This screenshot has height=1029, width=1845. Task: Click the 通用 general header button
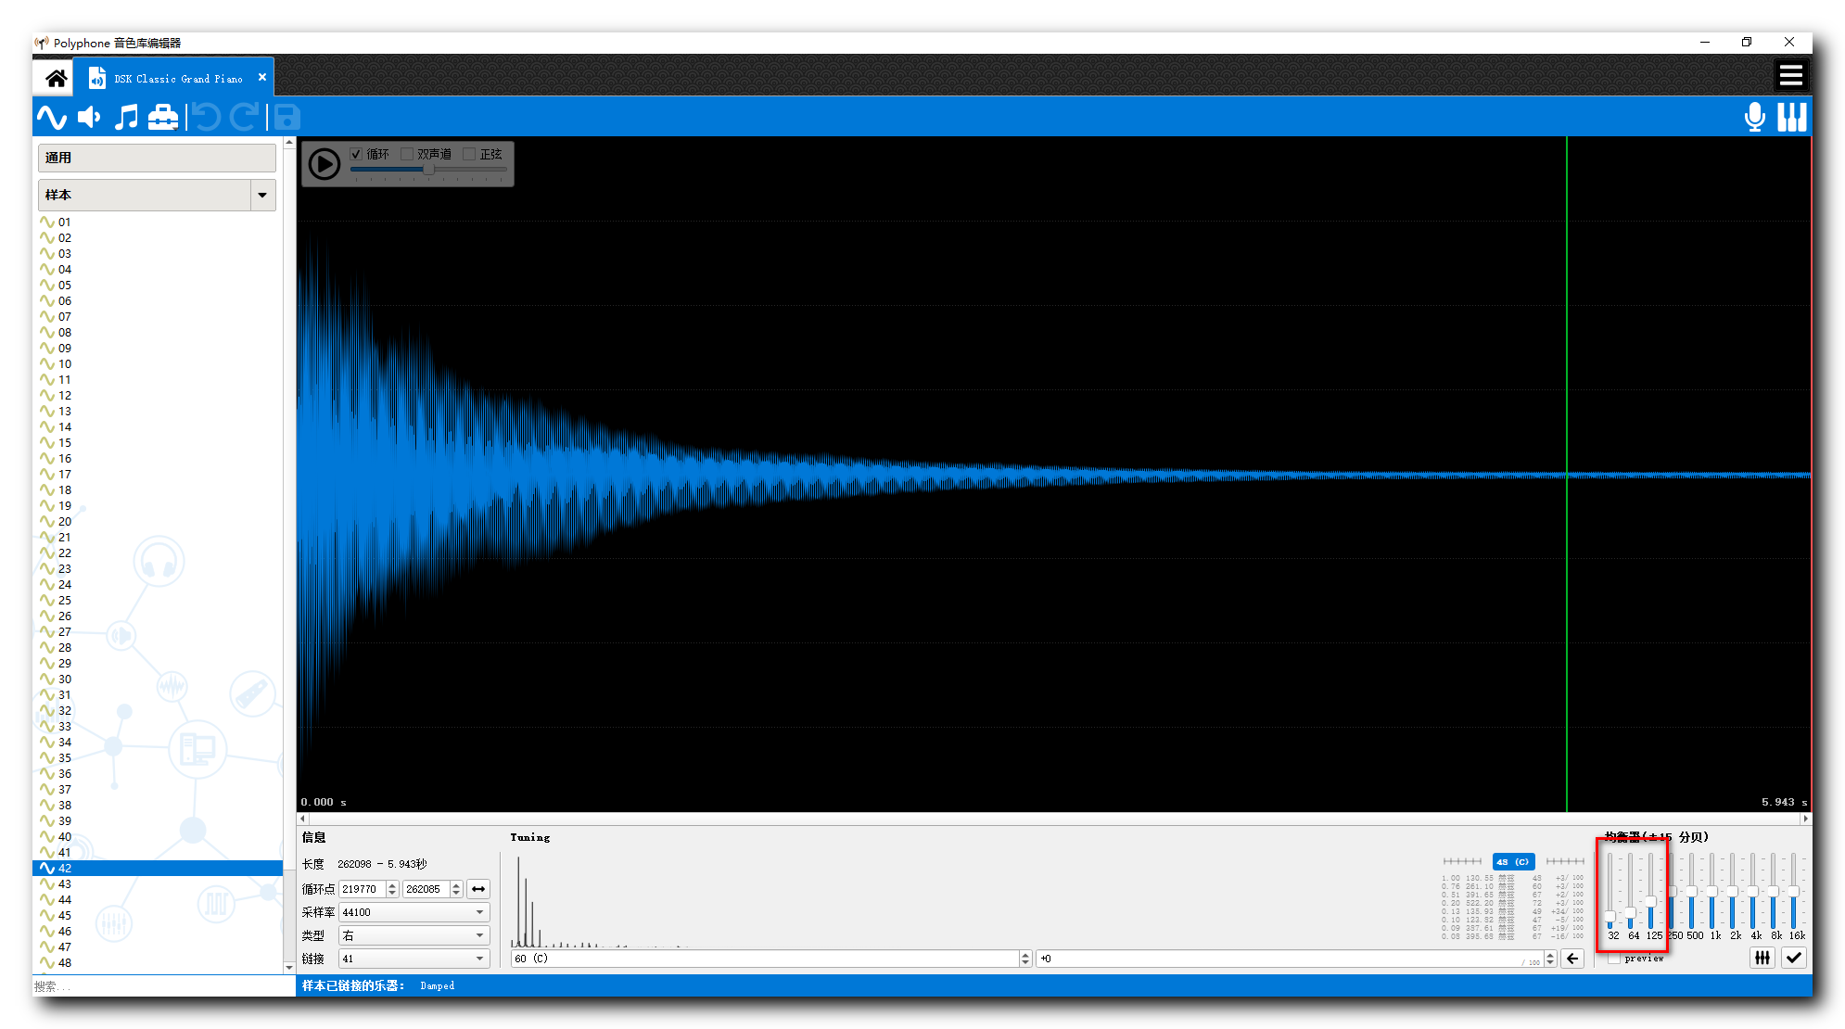(x=157, y=158)
